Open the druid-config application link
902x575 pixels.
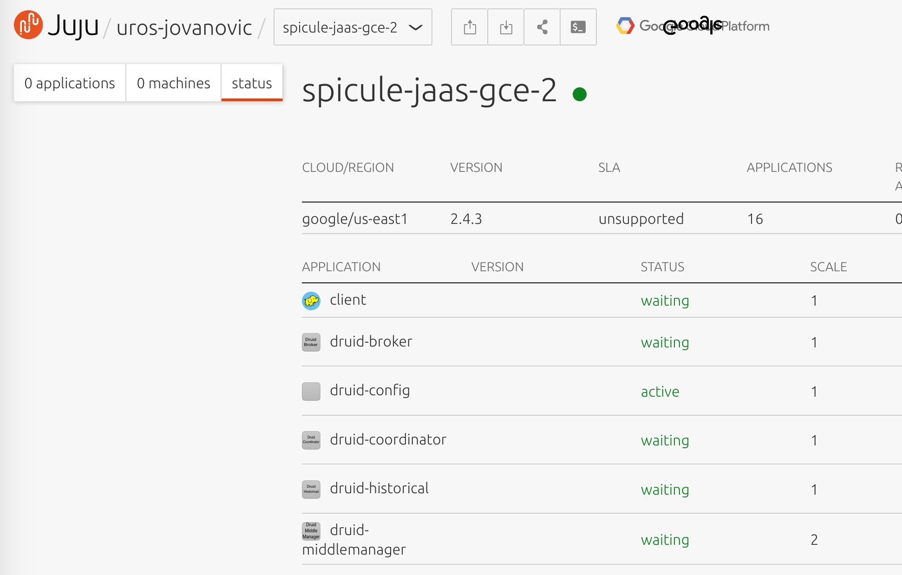(370, 391)
